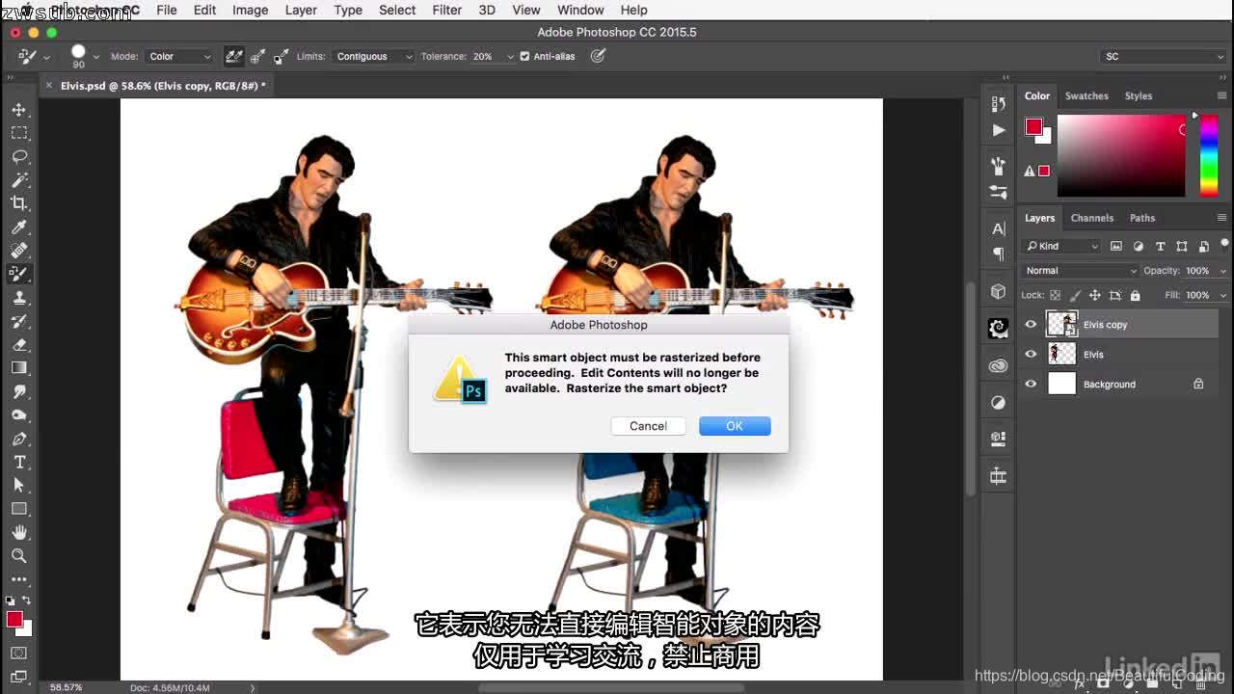This screenshot has width=1234, height=694.
Task: Select the Healing Brush tool
Action: [x=19, y=251]
